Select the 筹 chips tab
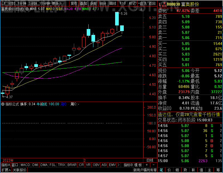223x173 pixels. click(218, 170)
